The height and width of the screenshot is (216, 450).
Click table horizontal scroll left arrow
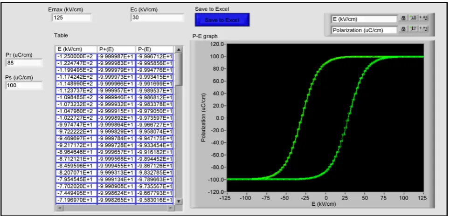(x=59, y=208)
